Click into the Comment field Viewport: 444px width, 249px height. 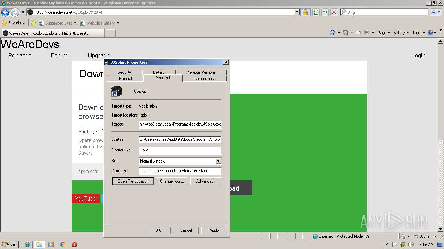click(x=180, y=171)
